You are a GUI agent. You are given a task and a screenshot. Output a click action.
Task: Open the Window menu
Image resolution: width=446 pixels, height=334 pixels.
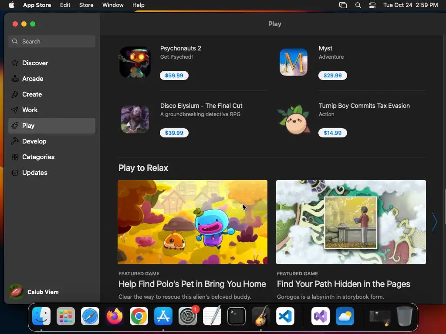[113, 5]
